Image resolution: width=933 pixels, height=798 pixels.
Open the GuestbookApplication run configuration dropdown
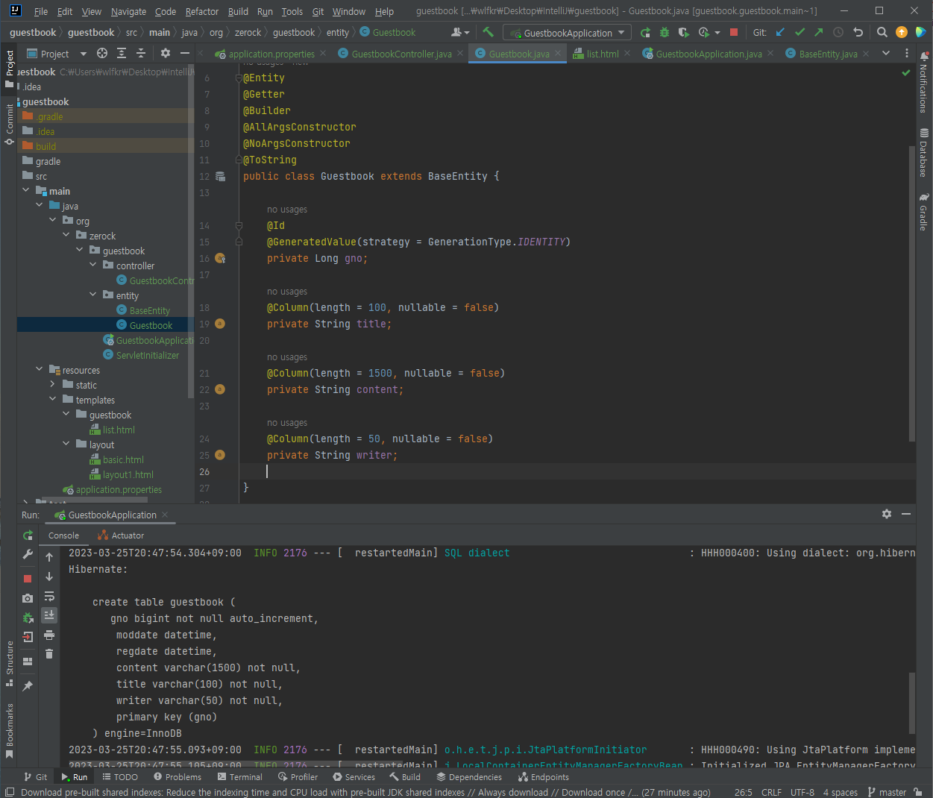click(567, 33)
